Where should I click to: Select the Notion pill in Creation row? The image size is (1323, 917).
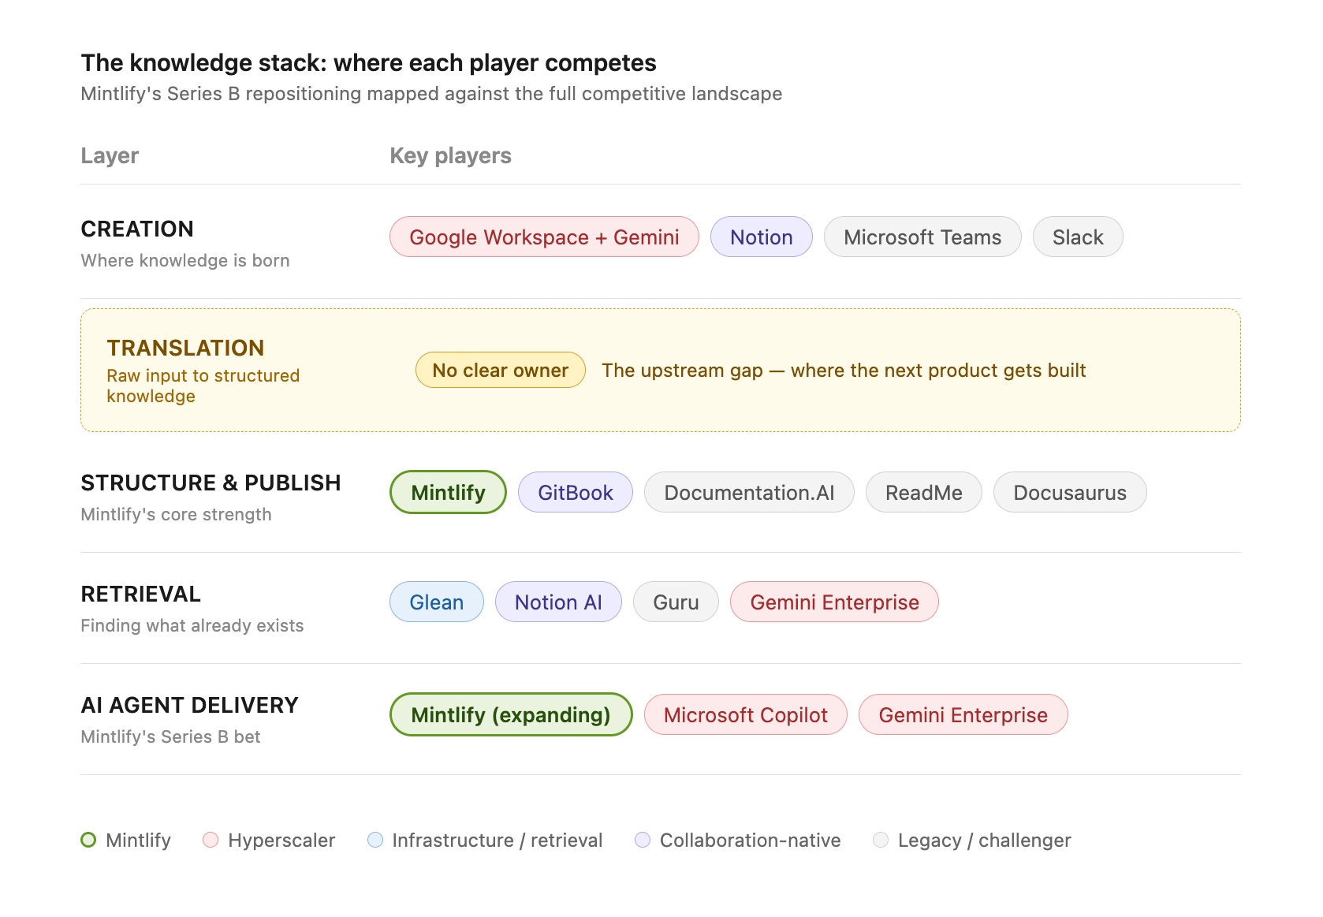point(761,237)
